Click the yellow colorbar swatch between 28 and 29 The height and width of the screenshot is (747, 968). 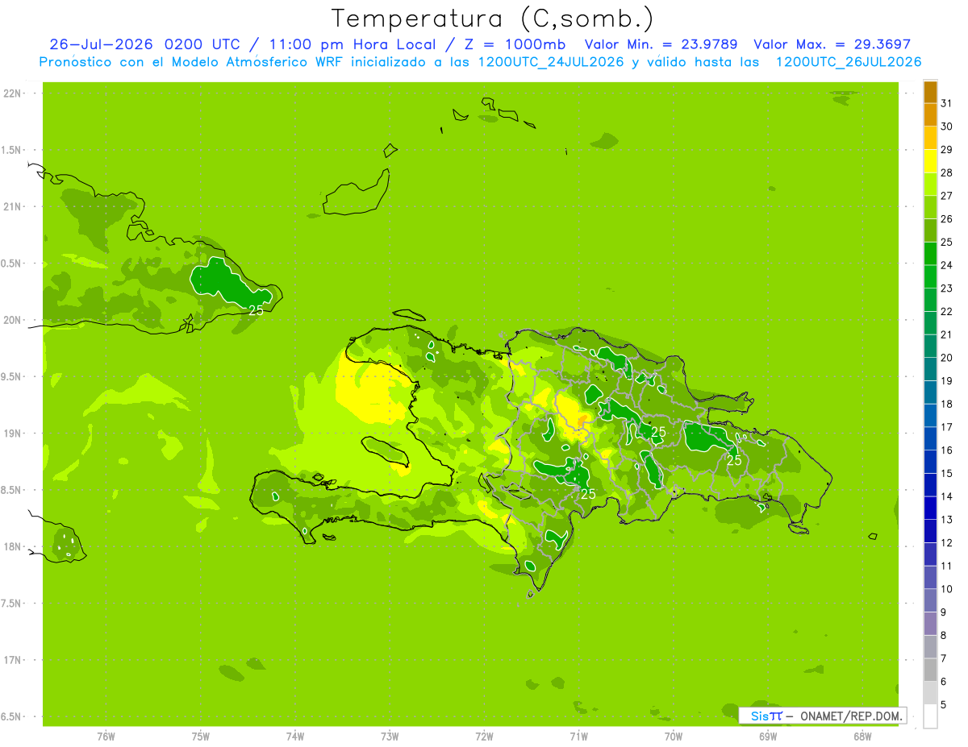[x=930, y=161]
